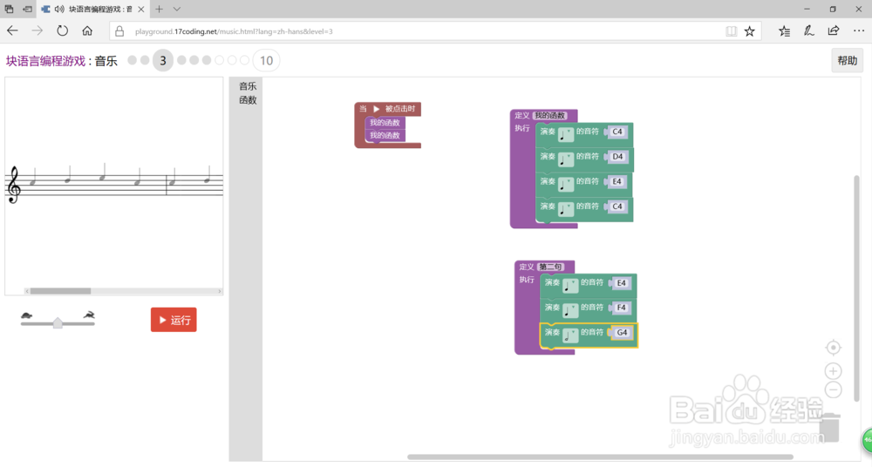
Task: Set aside tabs icon
Action: click(27, 9)
